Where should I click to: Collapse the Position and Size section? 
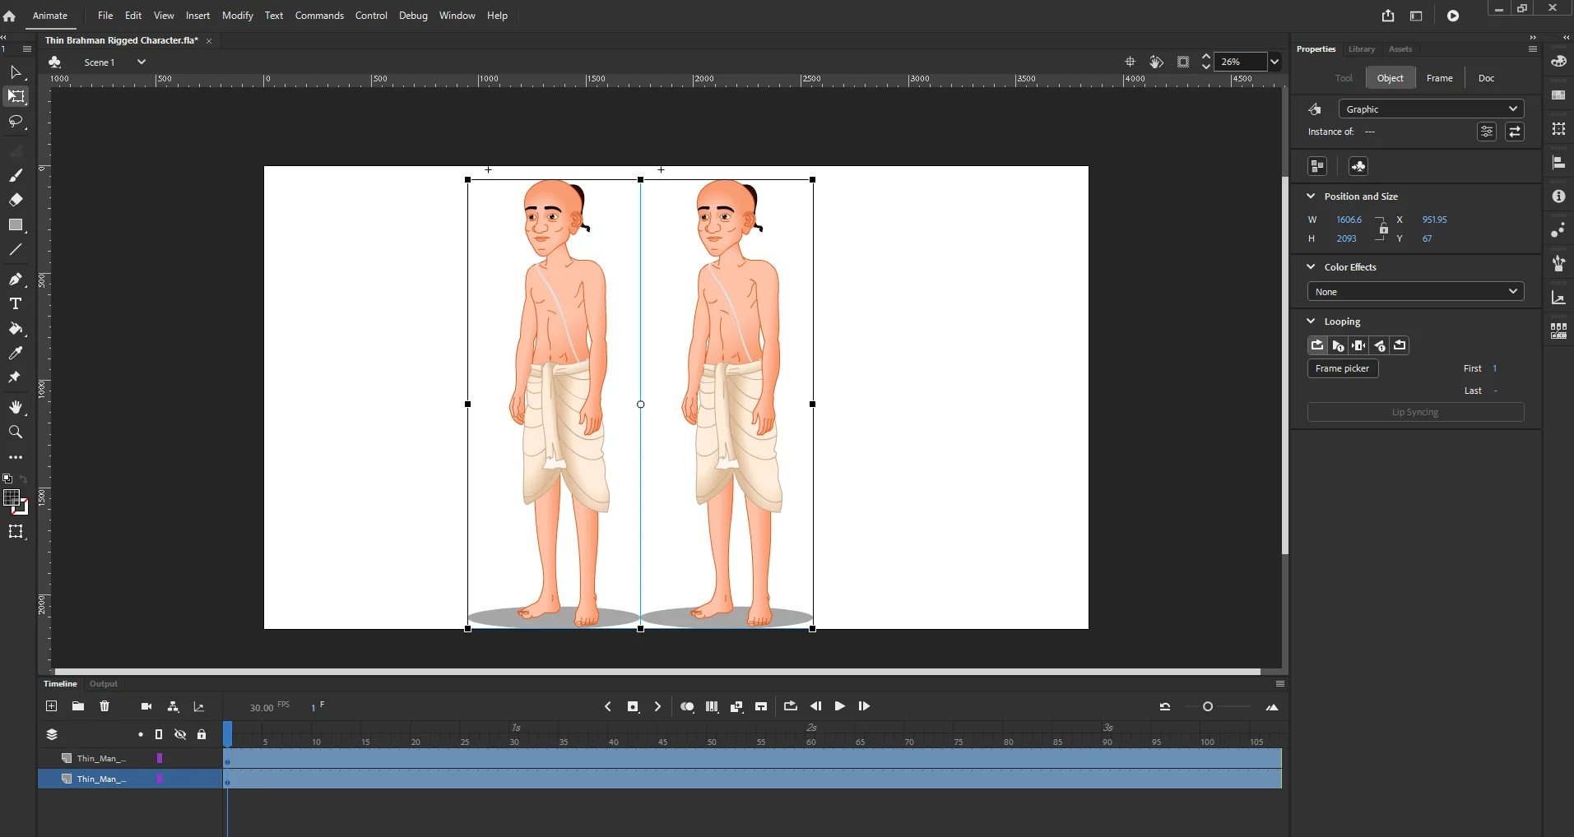(1311, 197)
